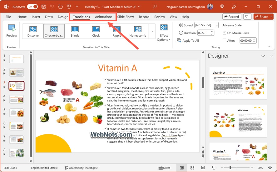Viewport: 277px width, 172px height.
Task: Switch to the Design tab
Action: coord(63,17)
